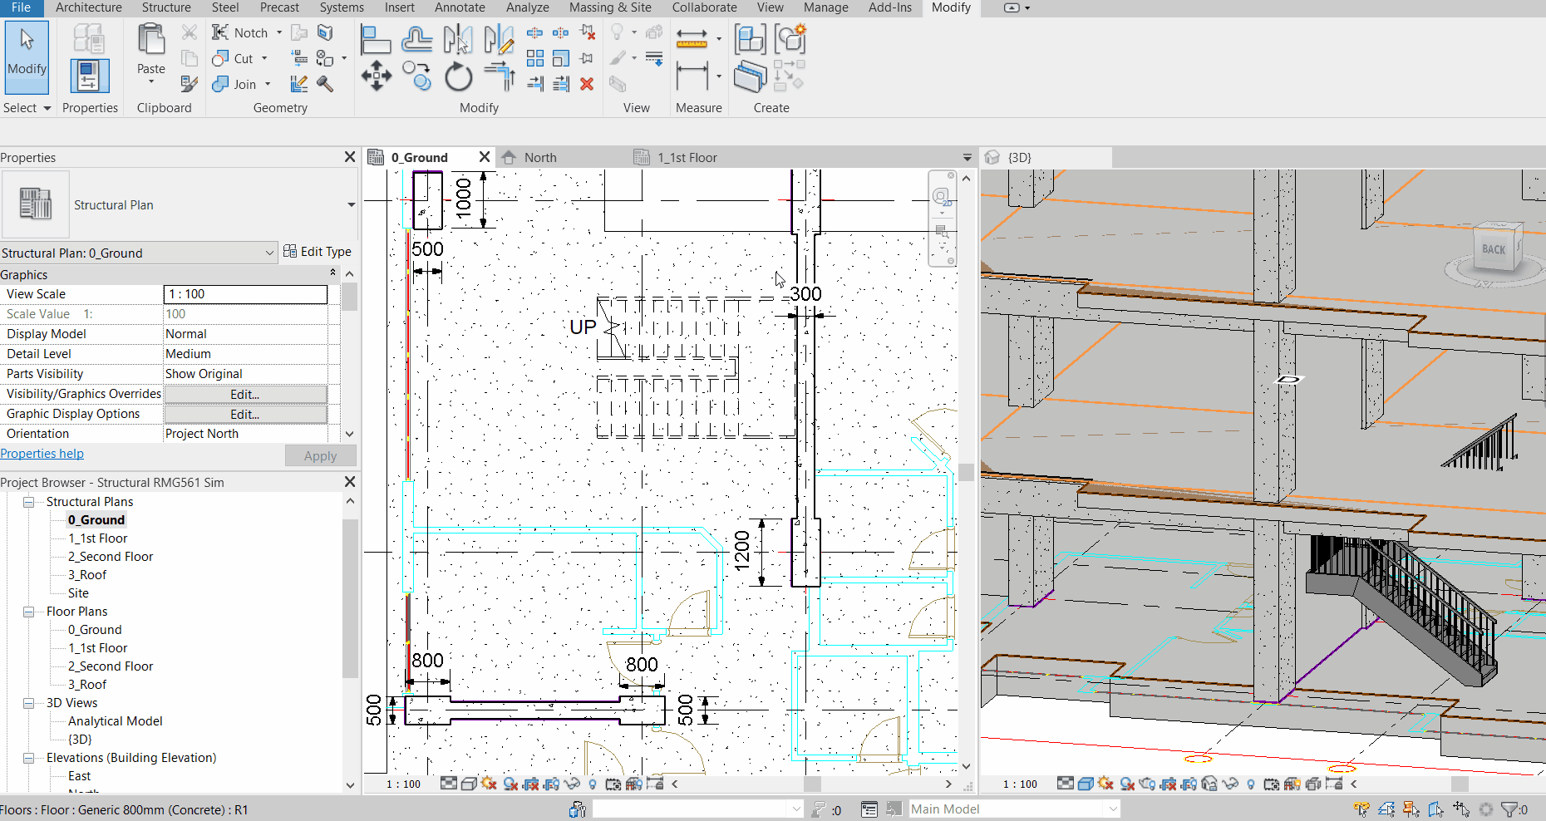Image resolution: width=1546 pixels, height=821 pixels.
Task: Select the Modify arrow tool
Action: click(x=27, y=57)
